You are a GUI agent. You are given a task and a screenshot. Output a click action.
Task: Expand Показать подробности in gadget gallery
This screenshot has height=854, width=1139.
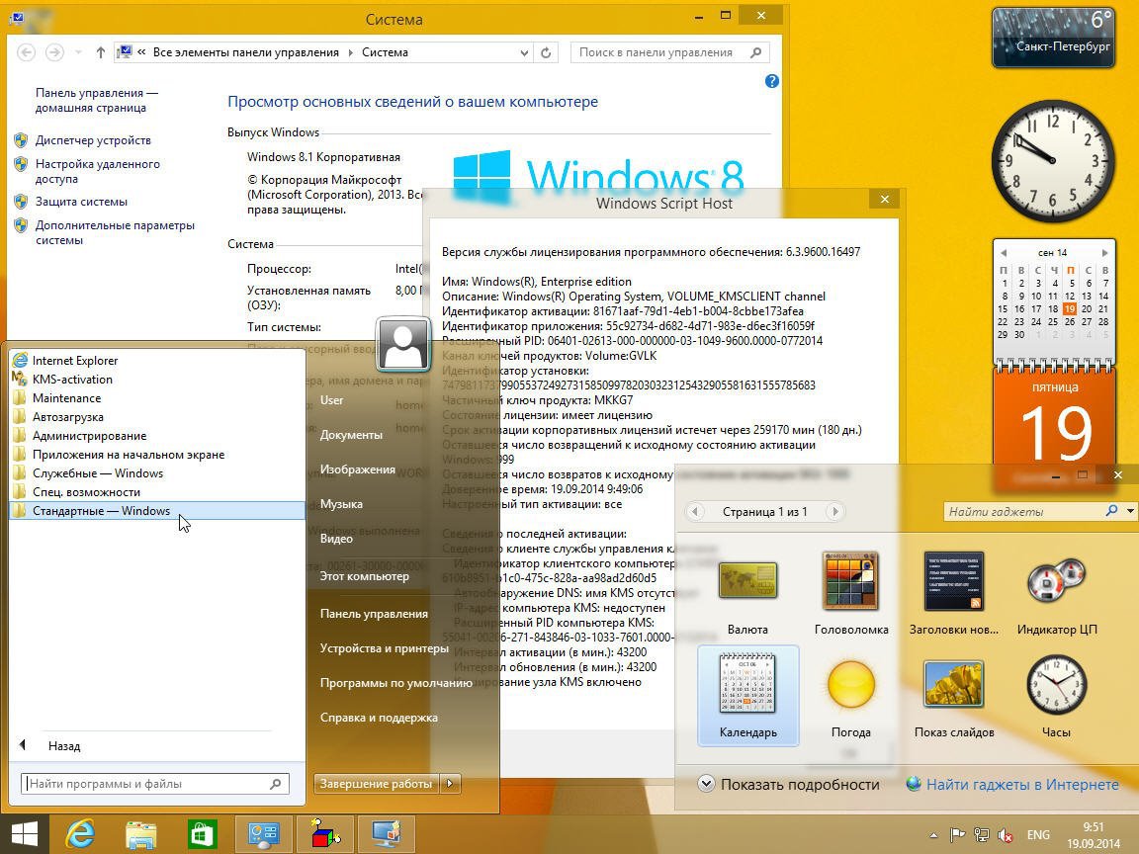(x=788, y=784)
